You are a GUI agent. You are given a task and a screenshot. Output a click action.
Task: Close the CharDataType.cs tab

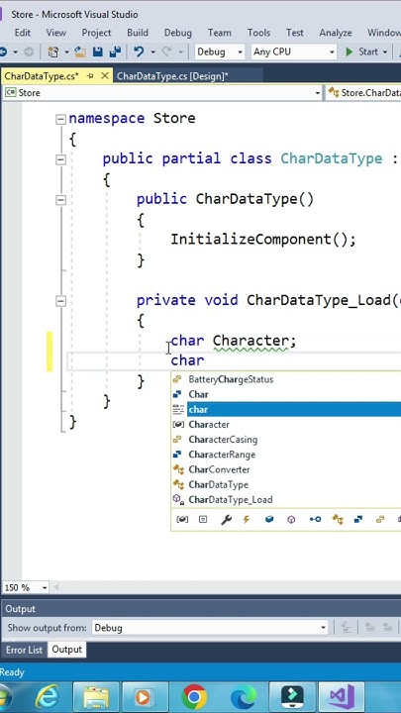click(105, 76)
